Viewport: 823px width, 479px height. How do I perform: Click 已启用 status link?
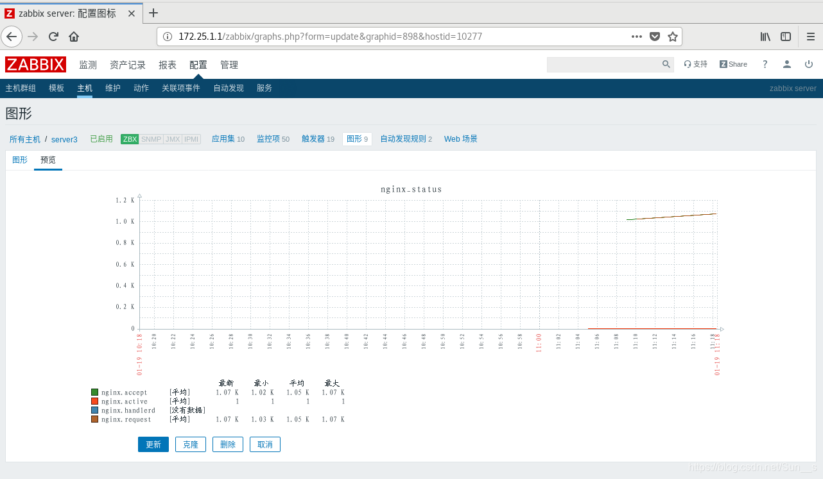tap(101, 139)
